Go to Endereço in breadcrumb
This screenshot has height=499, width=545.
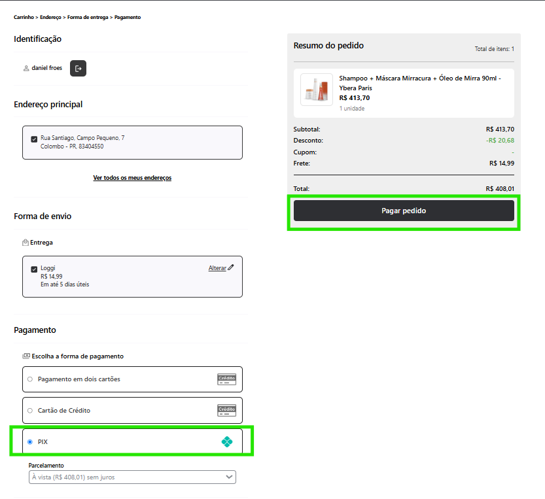pos(50,18)
